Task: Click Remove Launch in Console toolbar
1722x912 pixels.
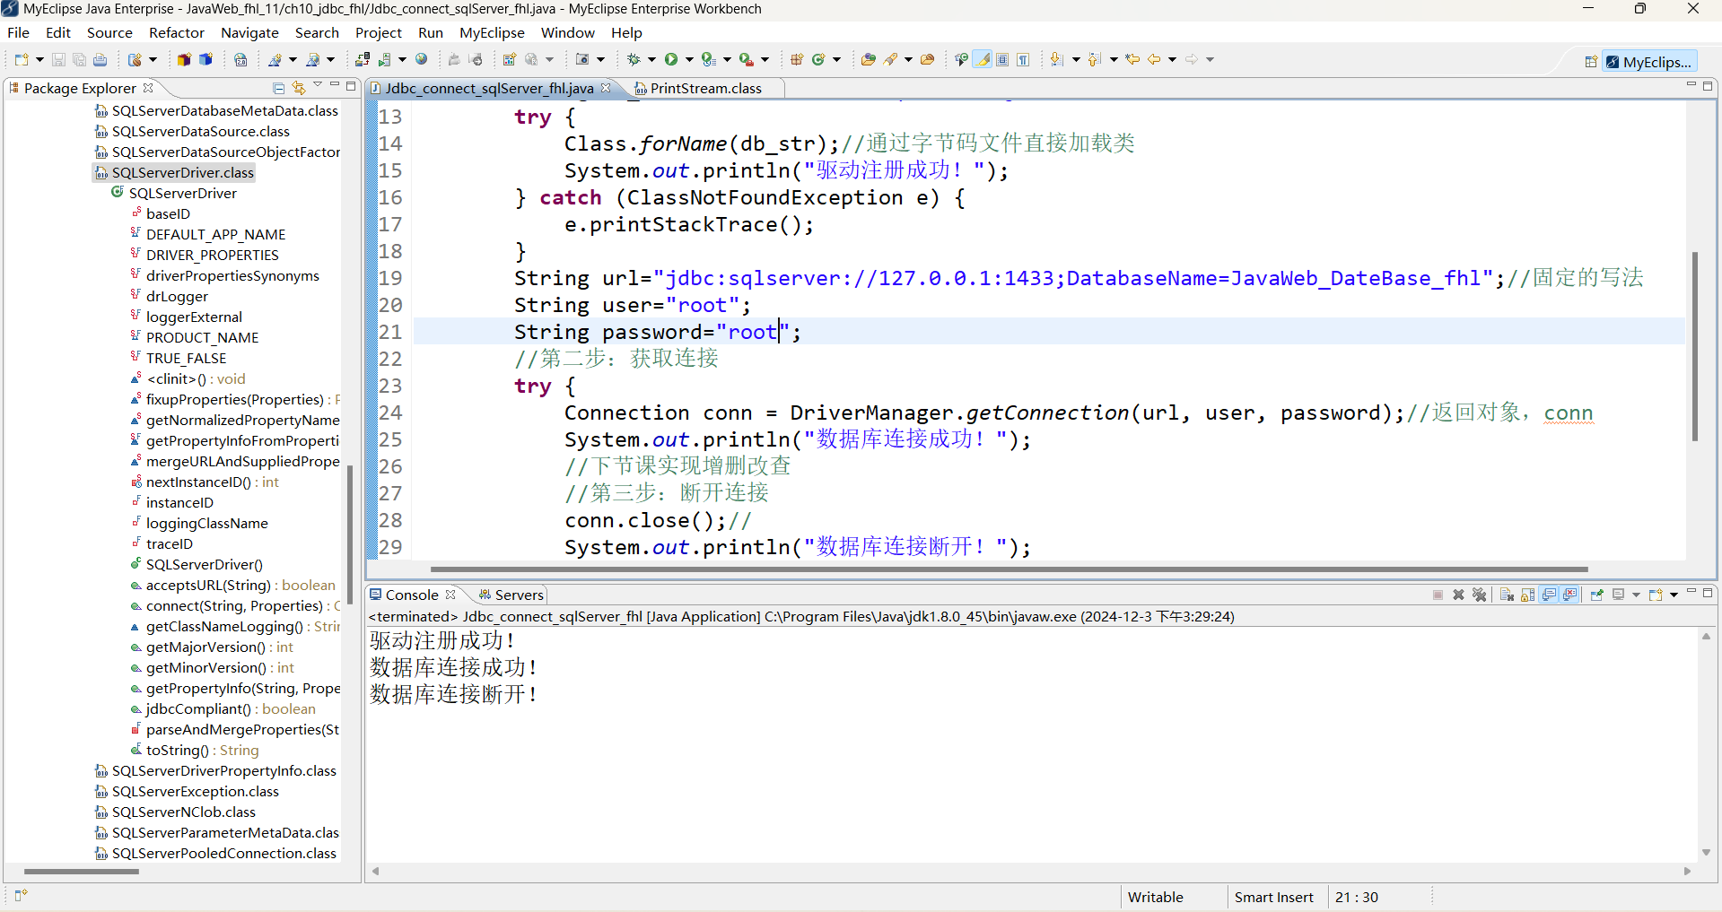Action: pos(1458,595)
